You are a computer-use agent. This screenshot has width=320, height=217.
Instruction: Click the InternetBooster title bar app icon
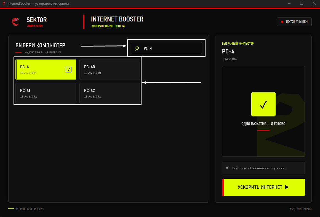(x=4, y=3)
